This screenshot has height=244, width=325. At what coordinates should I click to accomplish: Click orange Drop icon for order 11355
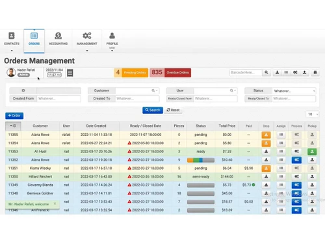(x=266, y=135)
